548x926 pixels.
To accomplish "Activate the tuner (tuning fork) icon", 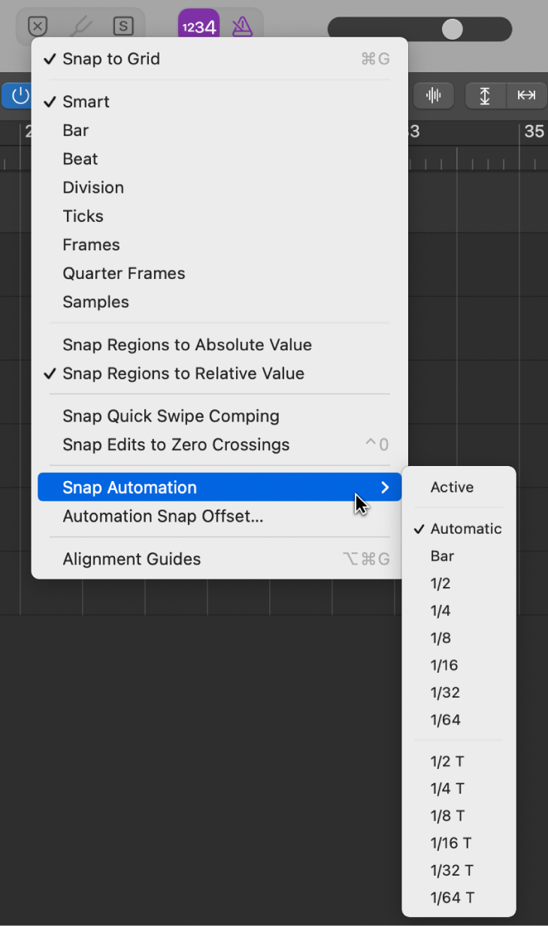I will [81, 26].
